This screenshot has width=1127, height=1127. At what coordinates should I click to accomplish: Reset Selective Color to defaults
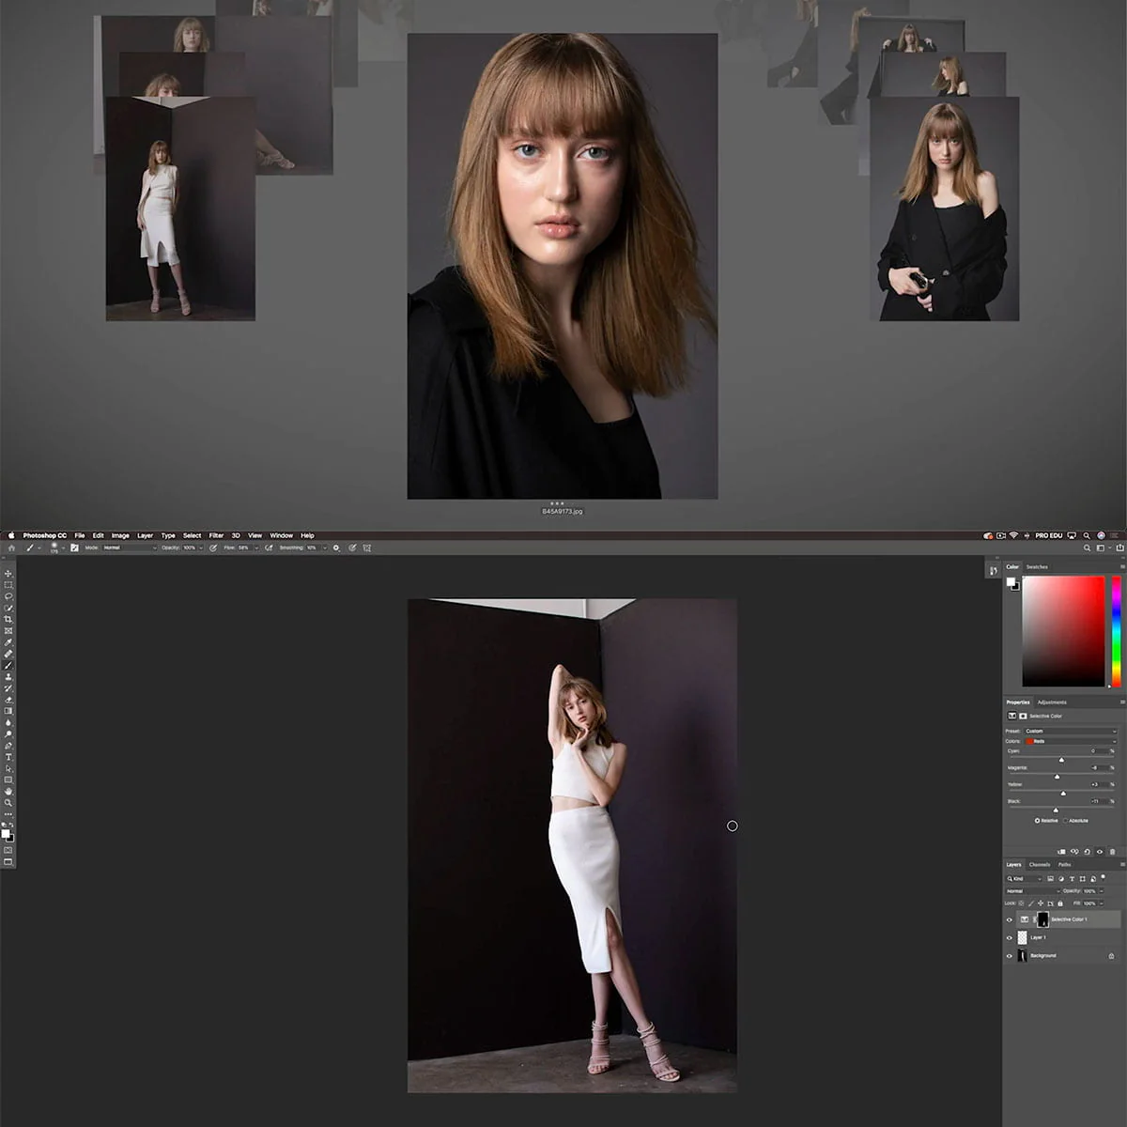tap(1088, 852)
